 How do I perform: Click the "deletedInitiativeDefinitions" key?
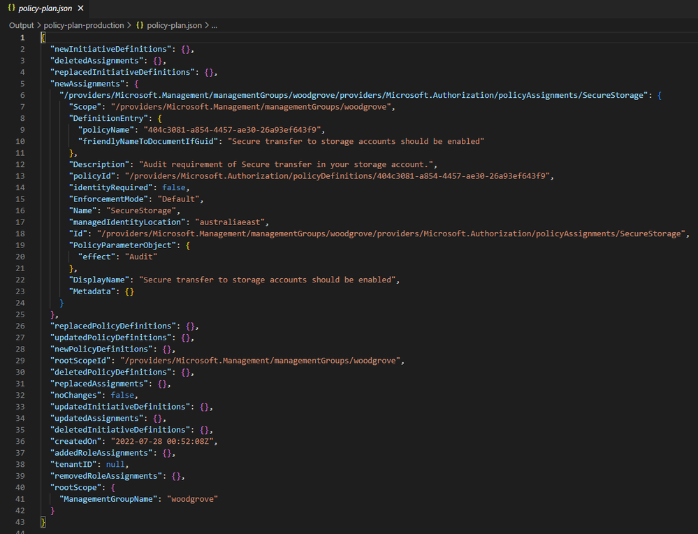(120, 431)
